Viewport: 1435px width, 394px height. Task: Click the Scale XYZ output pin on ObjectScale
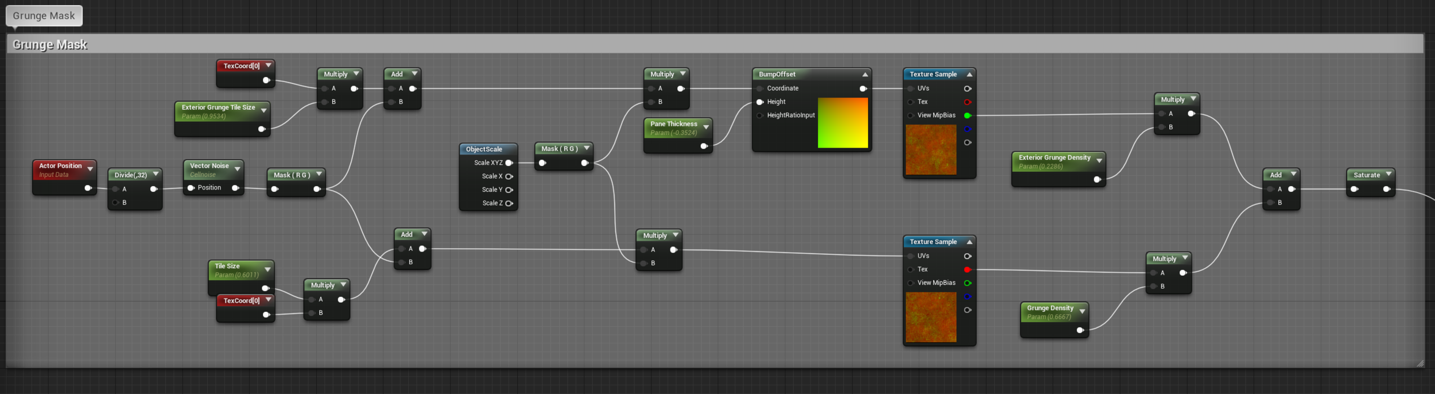tap(509, 163)
